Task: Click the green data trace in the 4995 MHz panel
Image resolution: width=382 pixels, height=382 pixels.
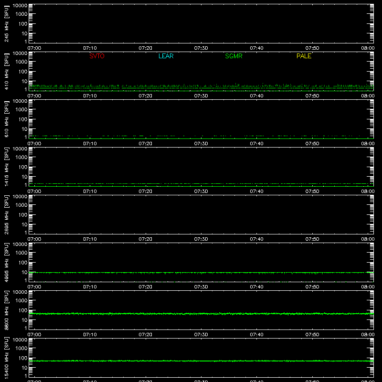Action: (201, 273)
